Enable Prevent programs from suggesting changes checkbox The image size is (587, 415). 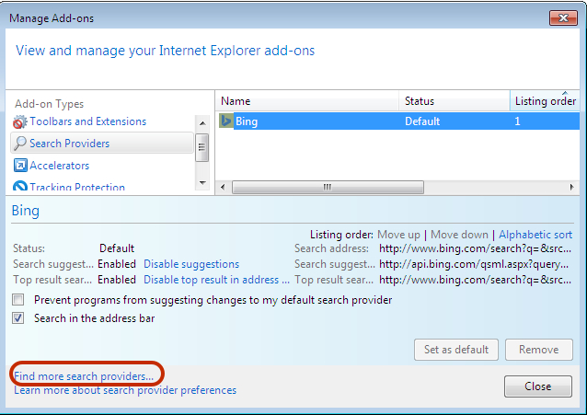pos(18,300)
